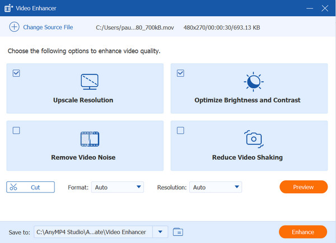Image resolution: width=336 pixels, height=243 pixels.
Task: Click the Remove Video Noise film icon
Action: pyautogui.click(x=90, y=139)
